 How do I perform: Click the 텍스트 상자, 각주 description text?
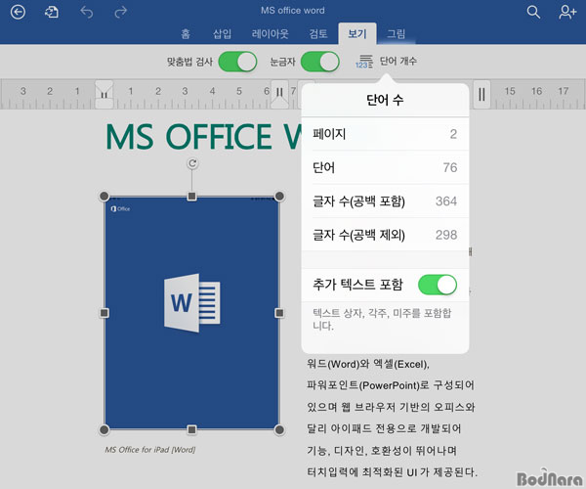[x=382, y=319]
